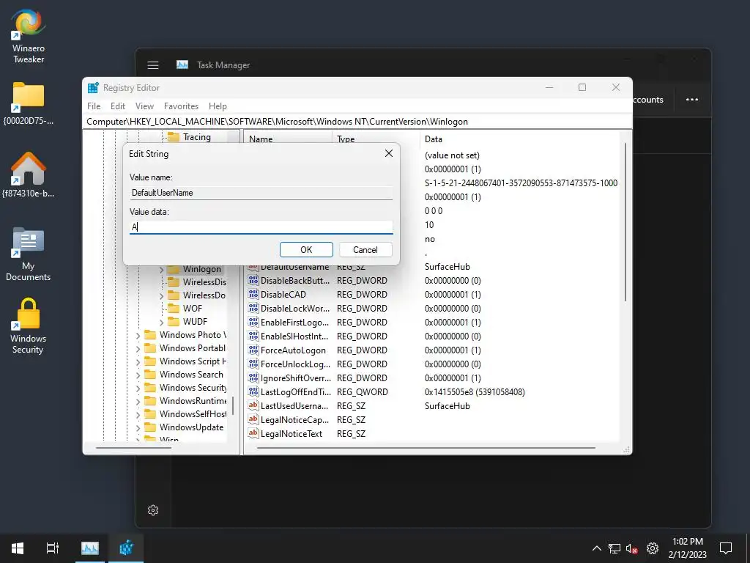This screenshot has height=563, width=750.
Task: Select the LastLogOffEndTi... QWORD icon
Action: (253, 391)
